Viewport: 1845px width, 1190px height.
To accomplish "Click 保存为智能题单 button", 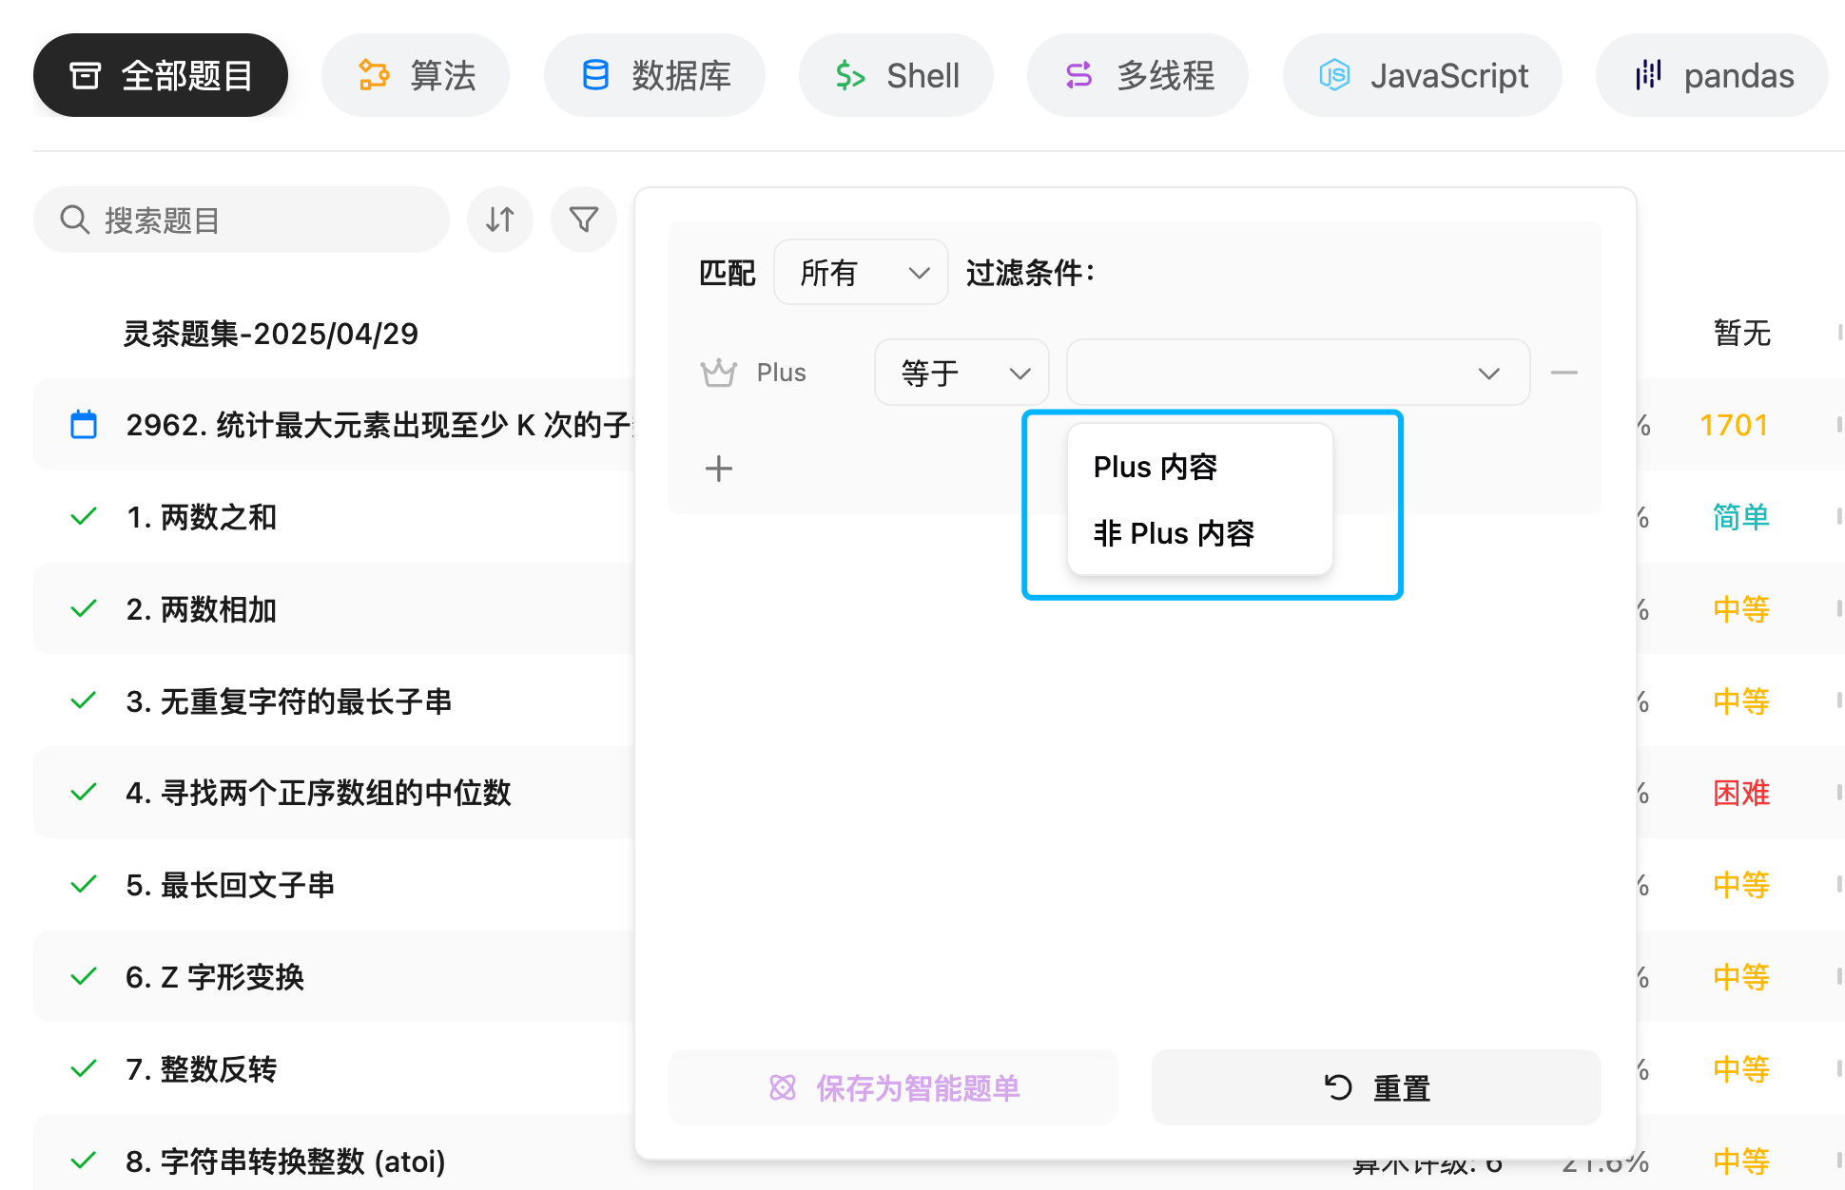I will [893, 1087].
